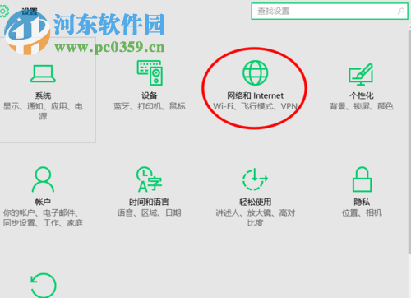Open the Personalization paintbrush monitor icon

361,74
